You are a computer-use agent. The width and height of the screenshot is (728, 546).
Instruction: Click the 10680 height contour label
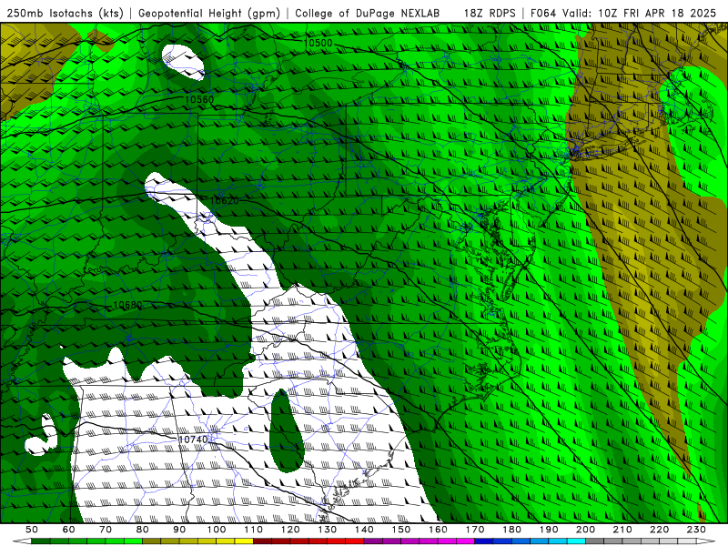(127, 305)
